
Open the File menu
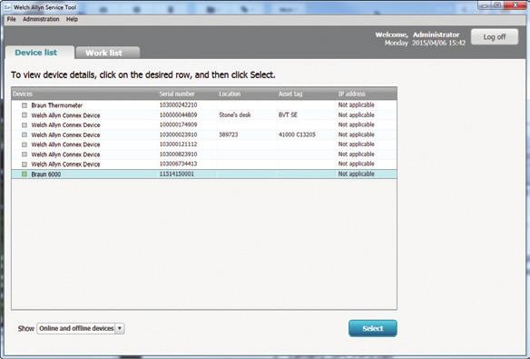coord(11,19)
